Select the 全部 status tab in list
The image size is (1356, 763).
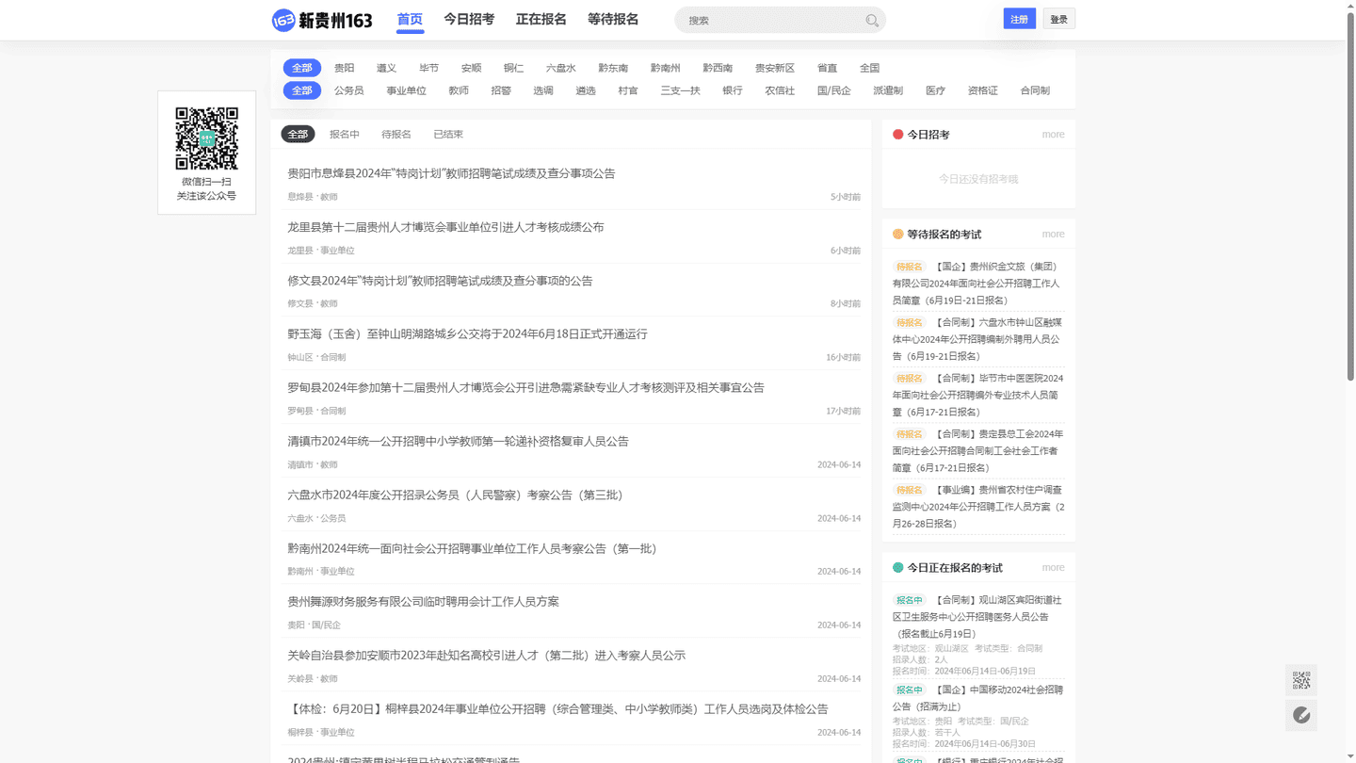(x=298, y=134)
